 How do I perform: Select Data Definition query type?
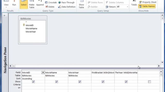67,7
